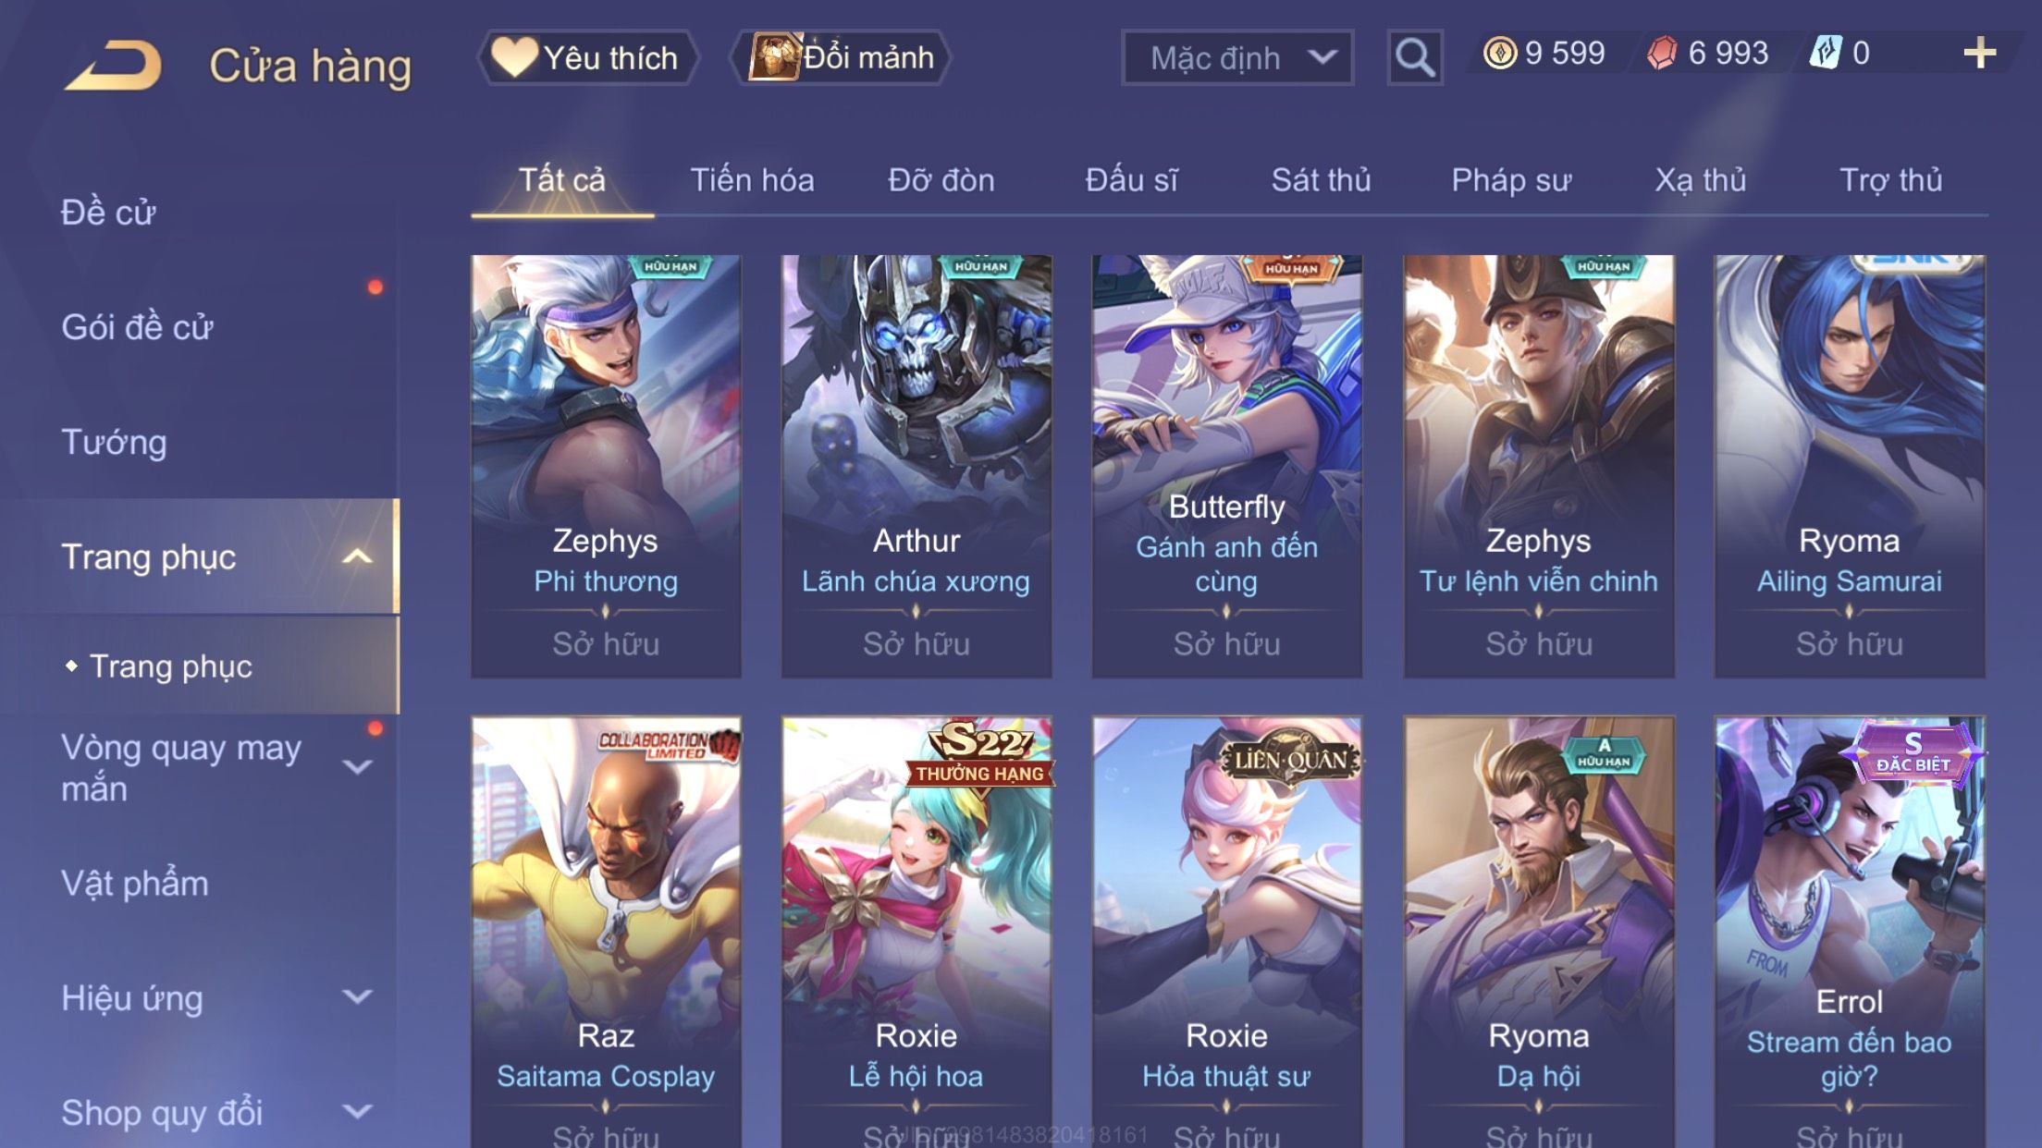Tap the plus icon to add currency

[1979, 53]
